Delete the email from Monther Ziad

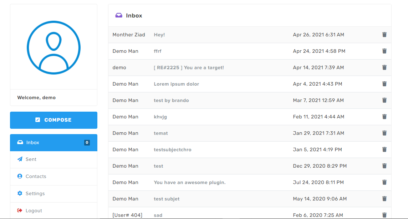point(384,35)
